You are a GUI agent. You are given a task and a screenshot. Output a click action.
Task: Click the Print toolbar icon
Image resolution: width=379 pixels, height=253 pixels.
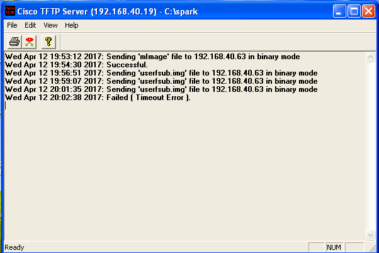(x=14, y=42)
